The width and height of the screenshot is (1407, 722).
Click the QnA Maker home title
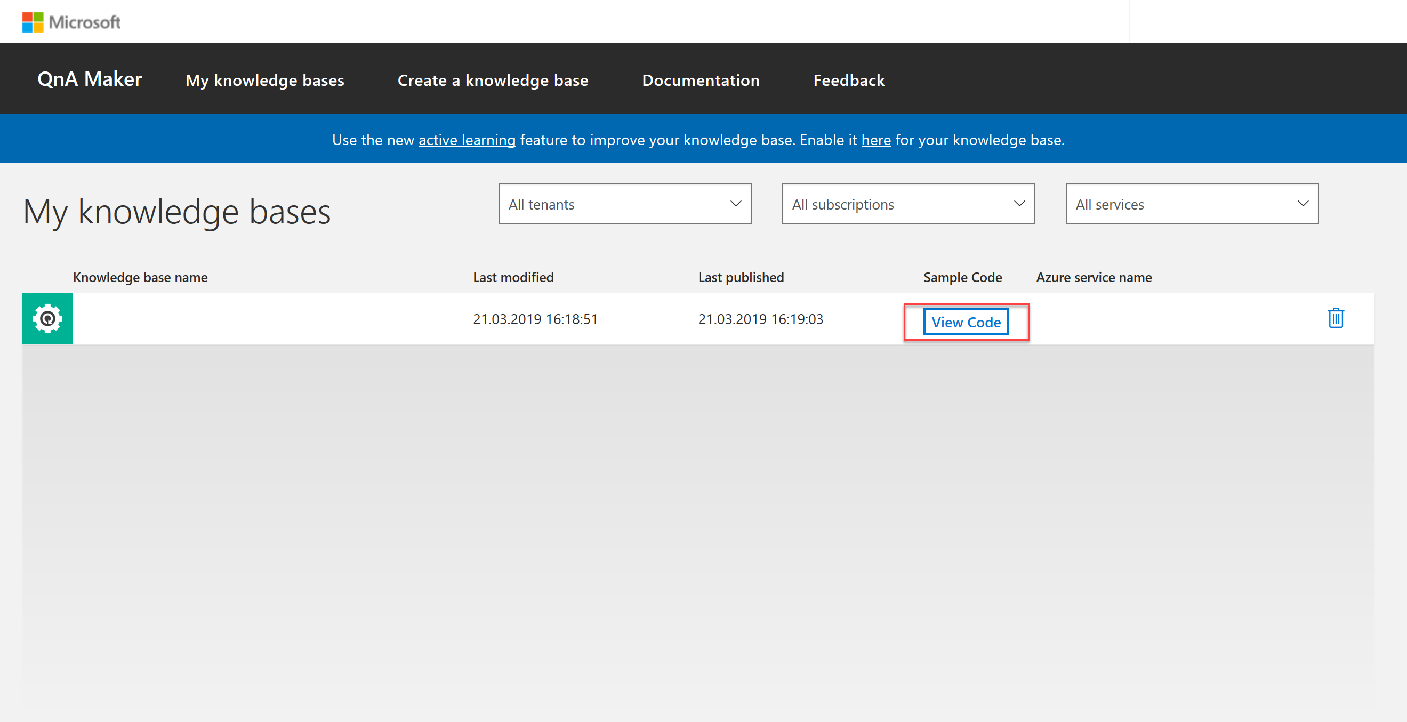(x=90, y=79)
